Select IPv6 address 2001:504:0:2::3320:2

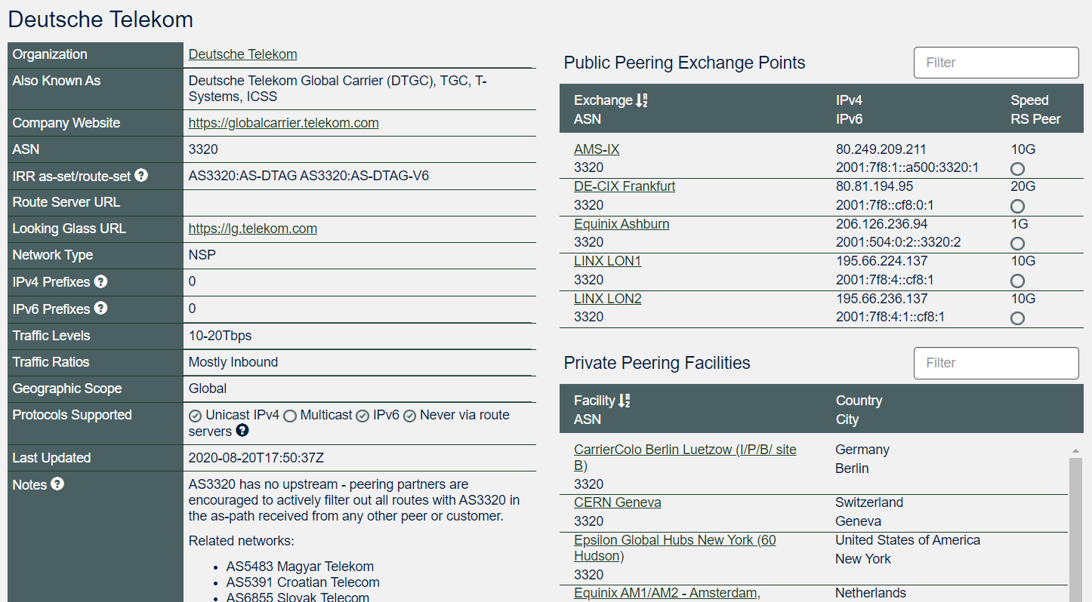tap(898, 242)
